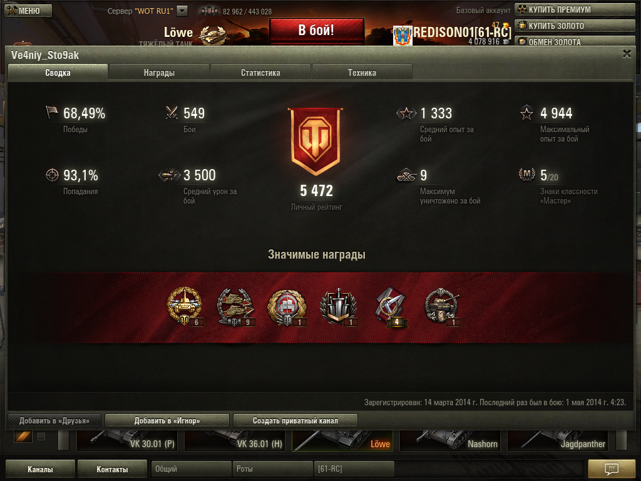Switch to the Награды tab
The height and width of the screenshot is (481, 641).
(159, 73)
